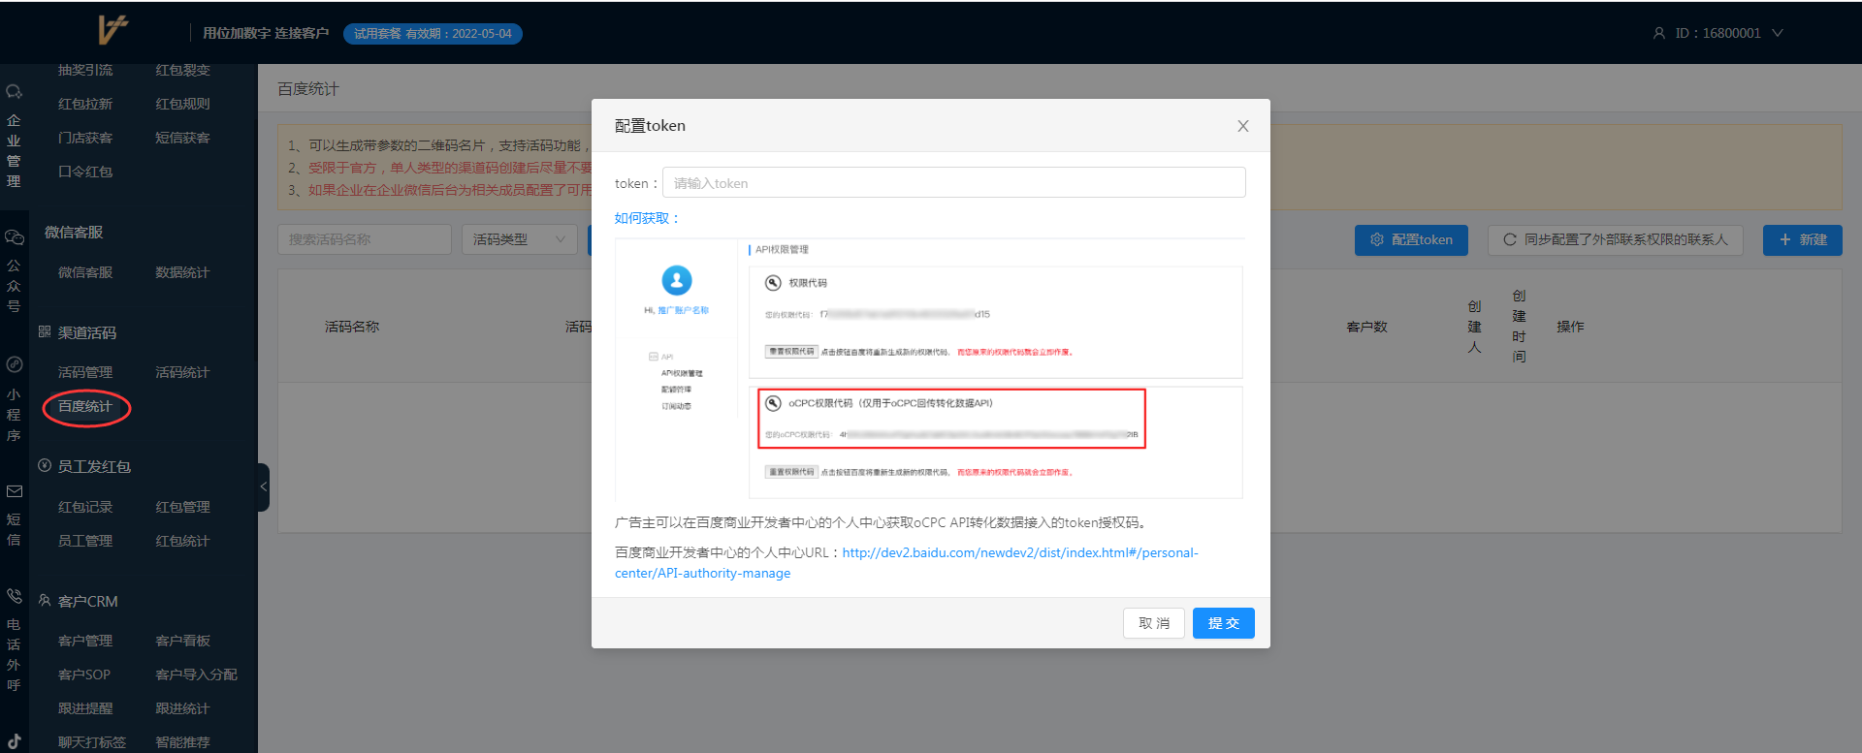
Task: Open 智能推荐 menu item
Action: pyautogui.click(x=182, y=742)
